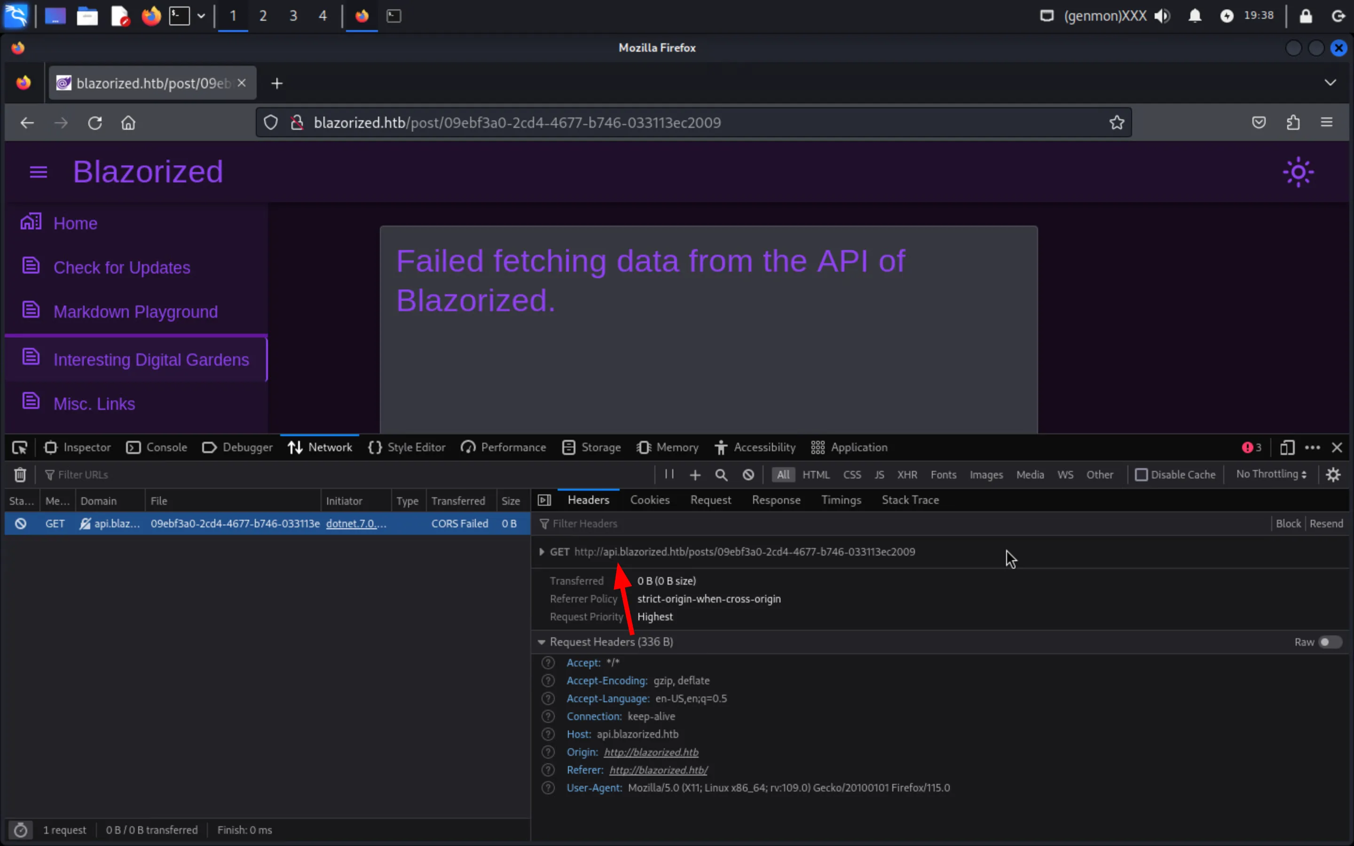The width and height of the screenshot is (1354, 846).
Task: Click the Block button
Action: tap(1288, 523)
